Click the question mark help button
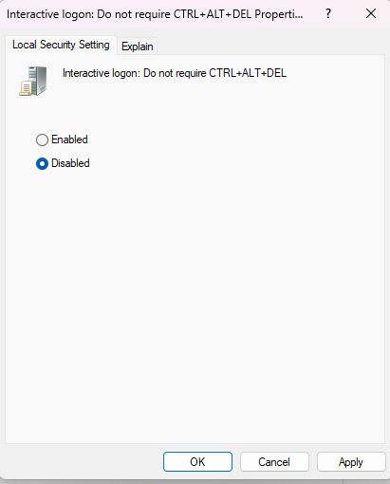 point(328,13)
